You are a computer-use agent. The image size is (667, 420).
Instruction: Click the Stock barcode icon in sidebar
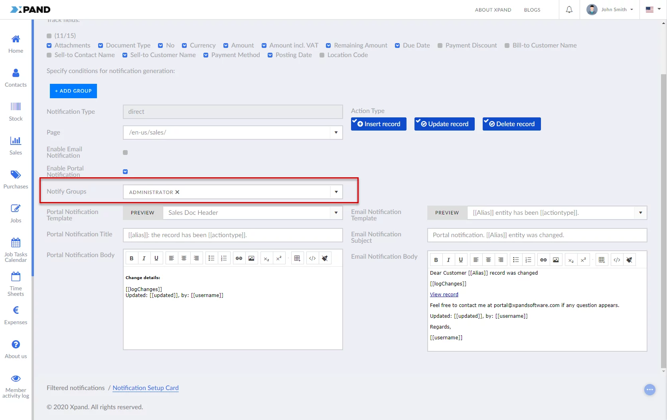16,107
